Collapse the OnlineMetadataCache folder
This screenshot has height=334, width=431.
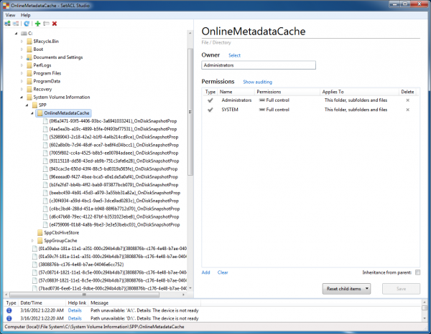(32, 113)
